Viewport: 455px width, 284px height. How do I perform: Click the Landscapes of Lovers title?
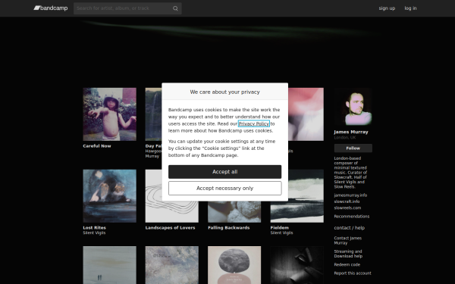pos(171,228)
